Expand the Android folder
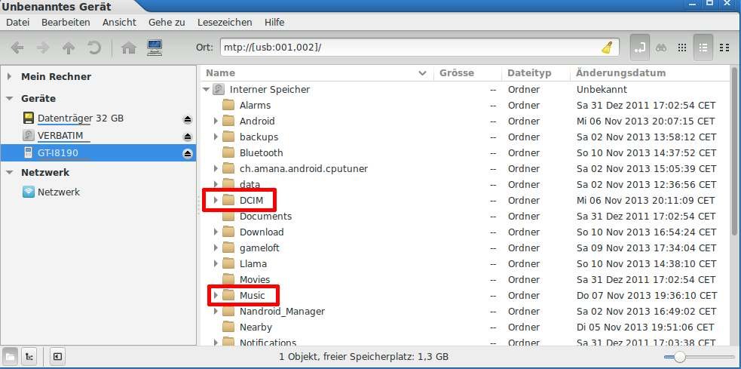 (x=216, y=121)
